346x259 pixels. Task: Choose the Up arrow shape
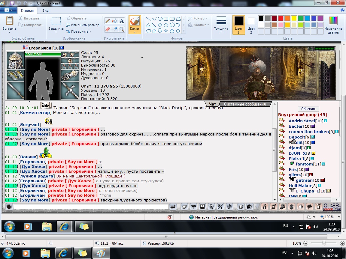click(x=154, y=31)
